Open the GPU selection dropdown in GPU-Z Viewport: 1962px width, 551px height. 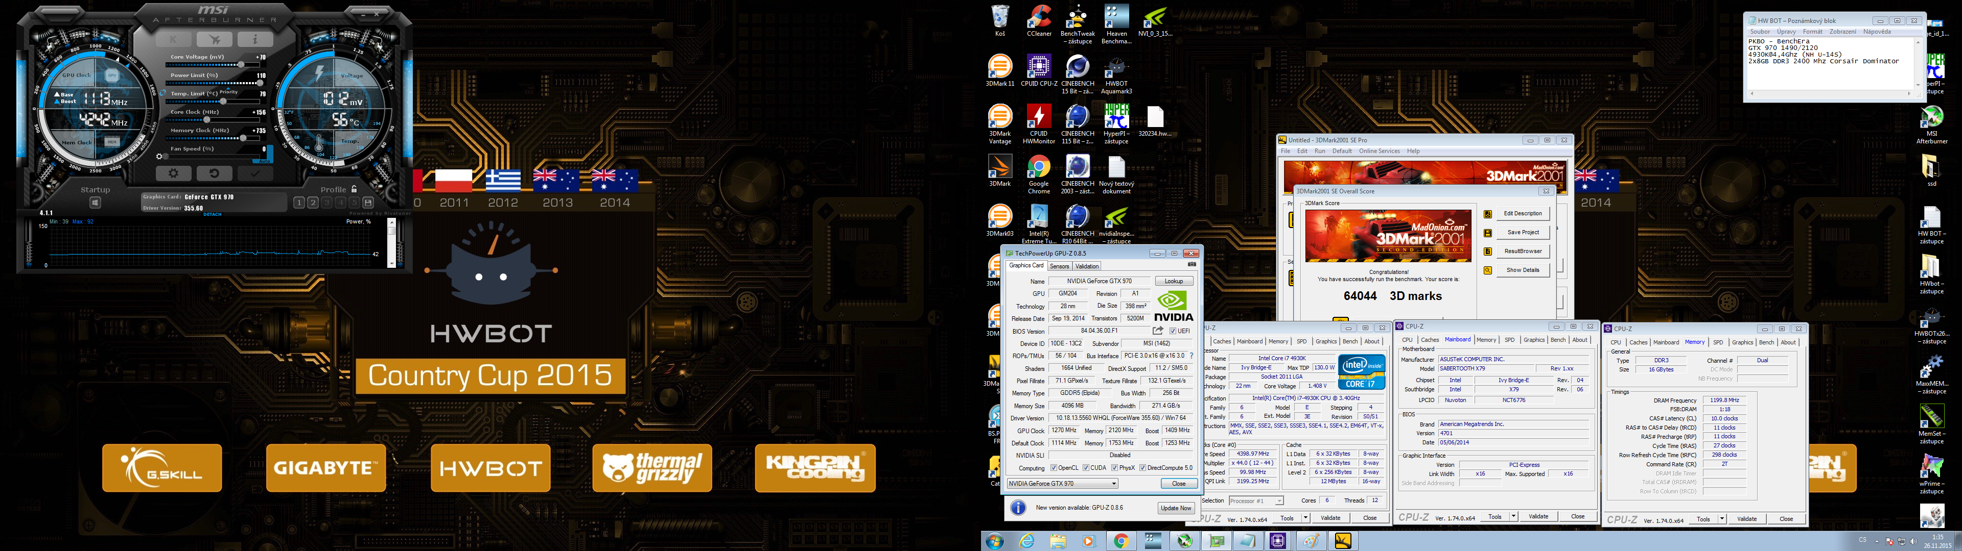1063,483
